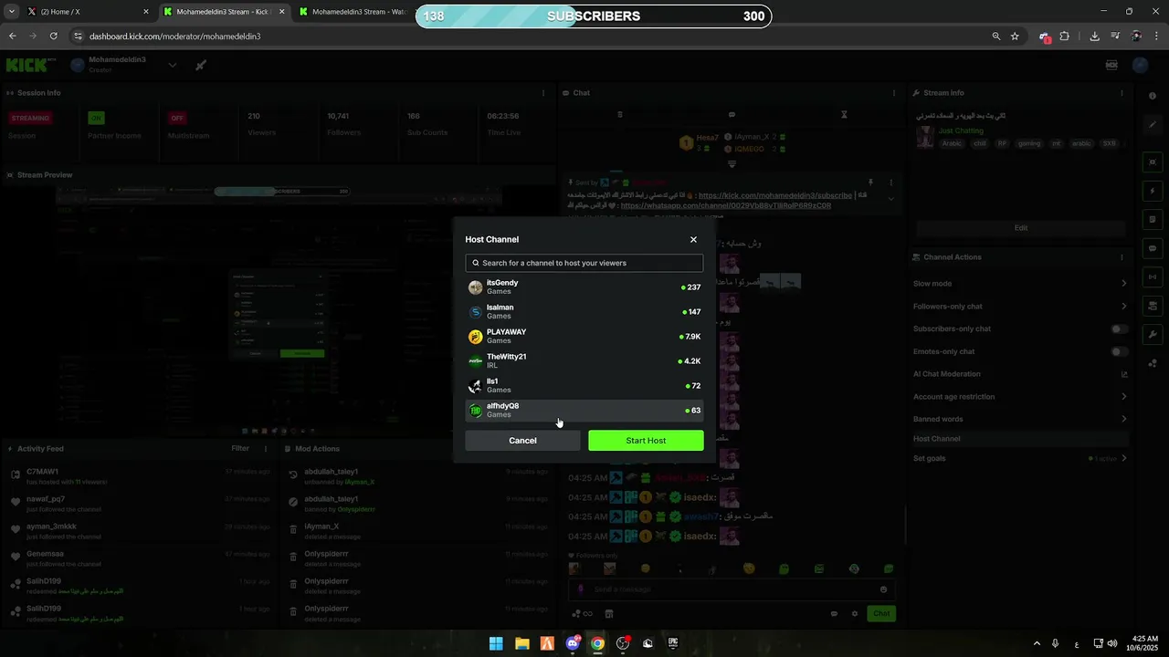Viewport: 1169px width, 657px height.
Task: Open the Activity Feed Filter
Action: click(x=240, y=448)
